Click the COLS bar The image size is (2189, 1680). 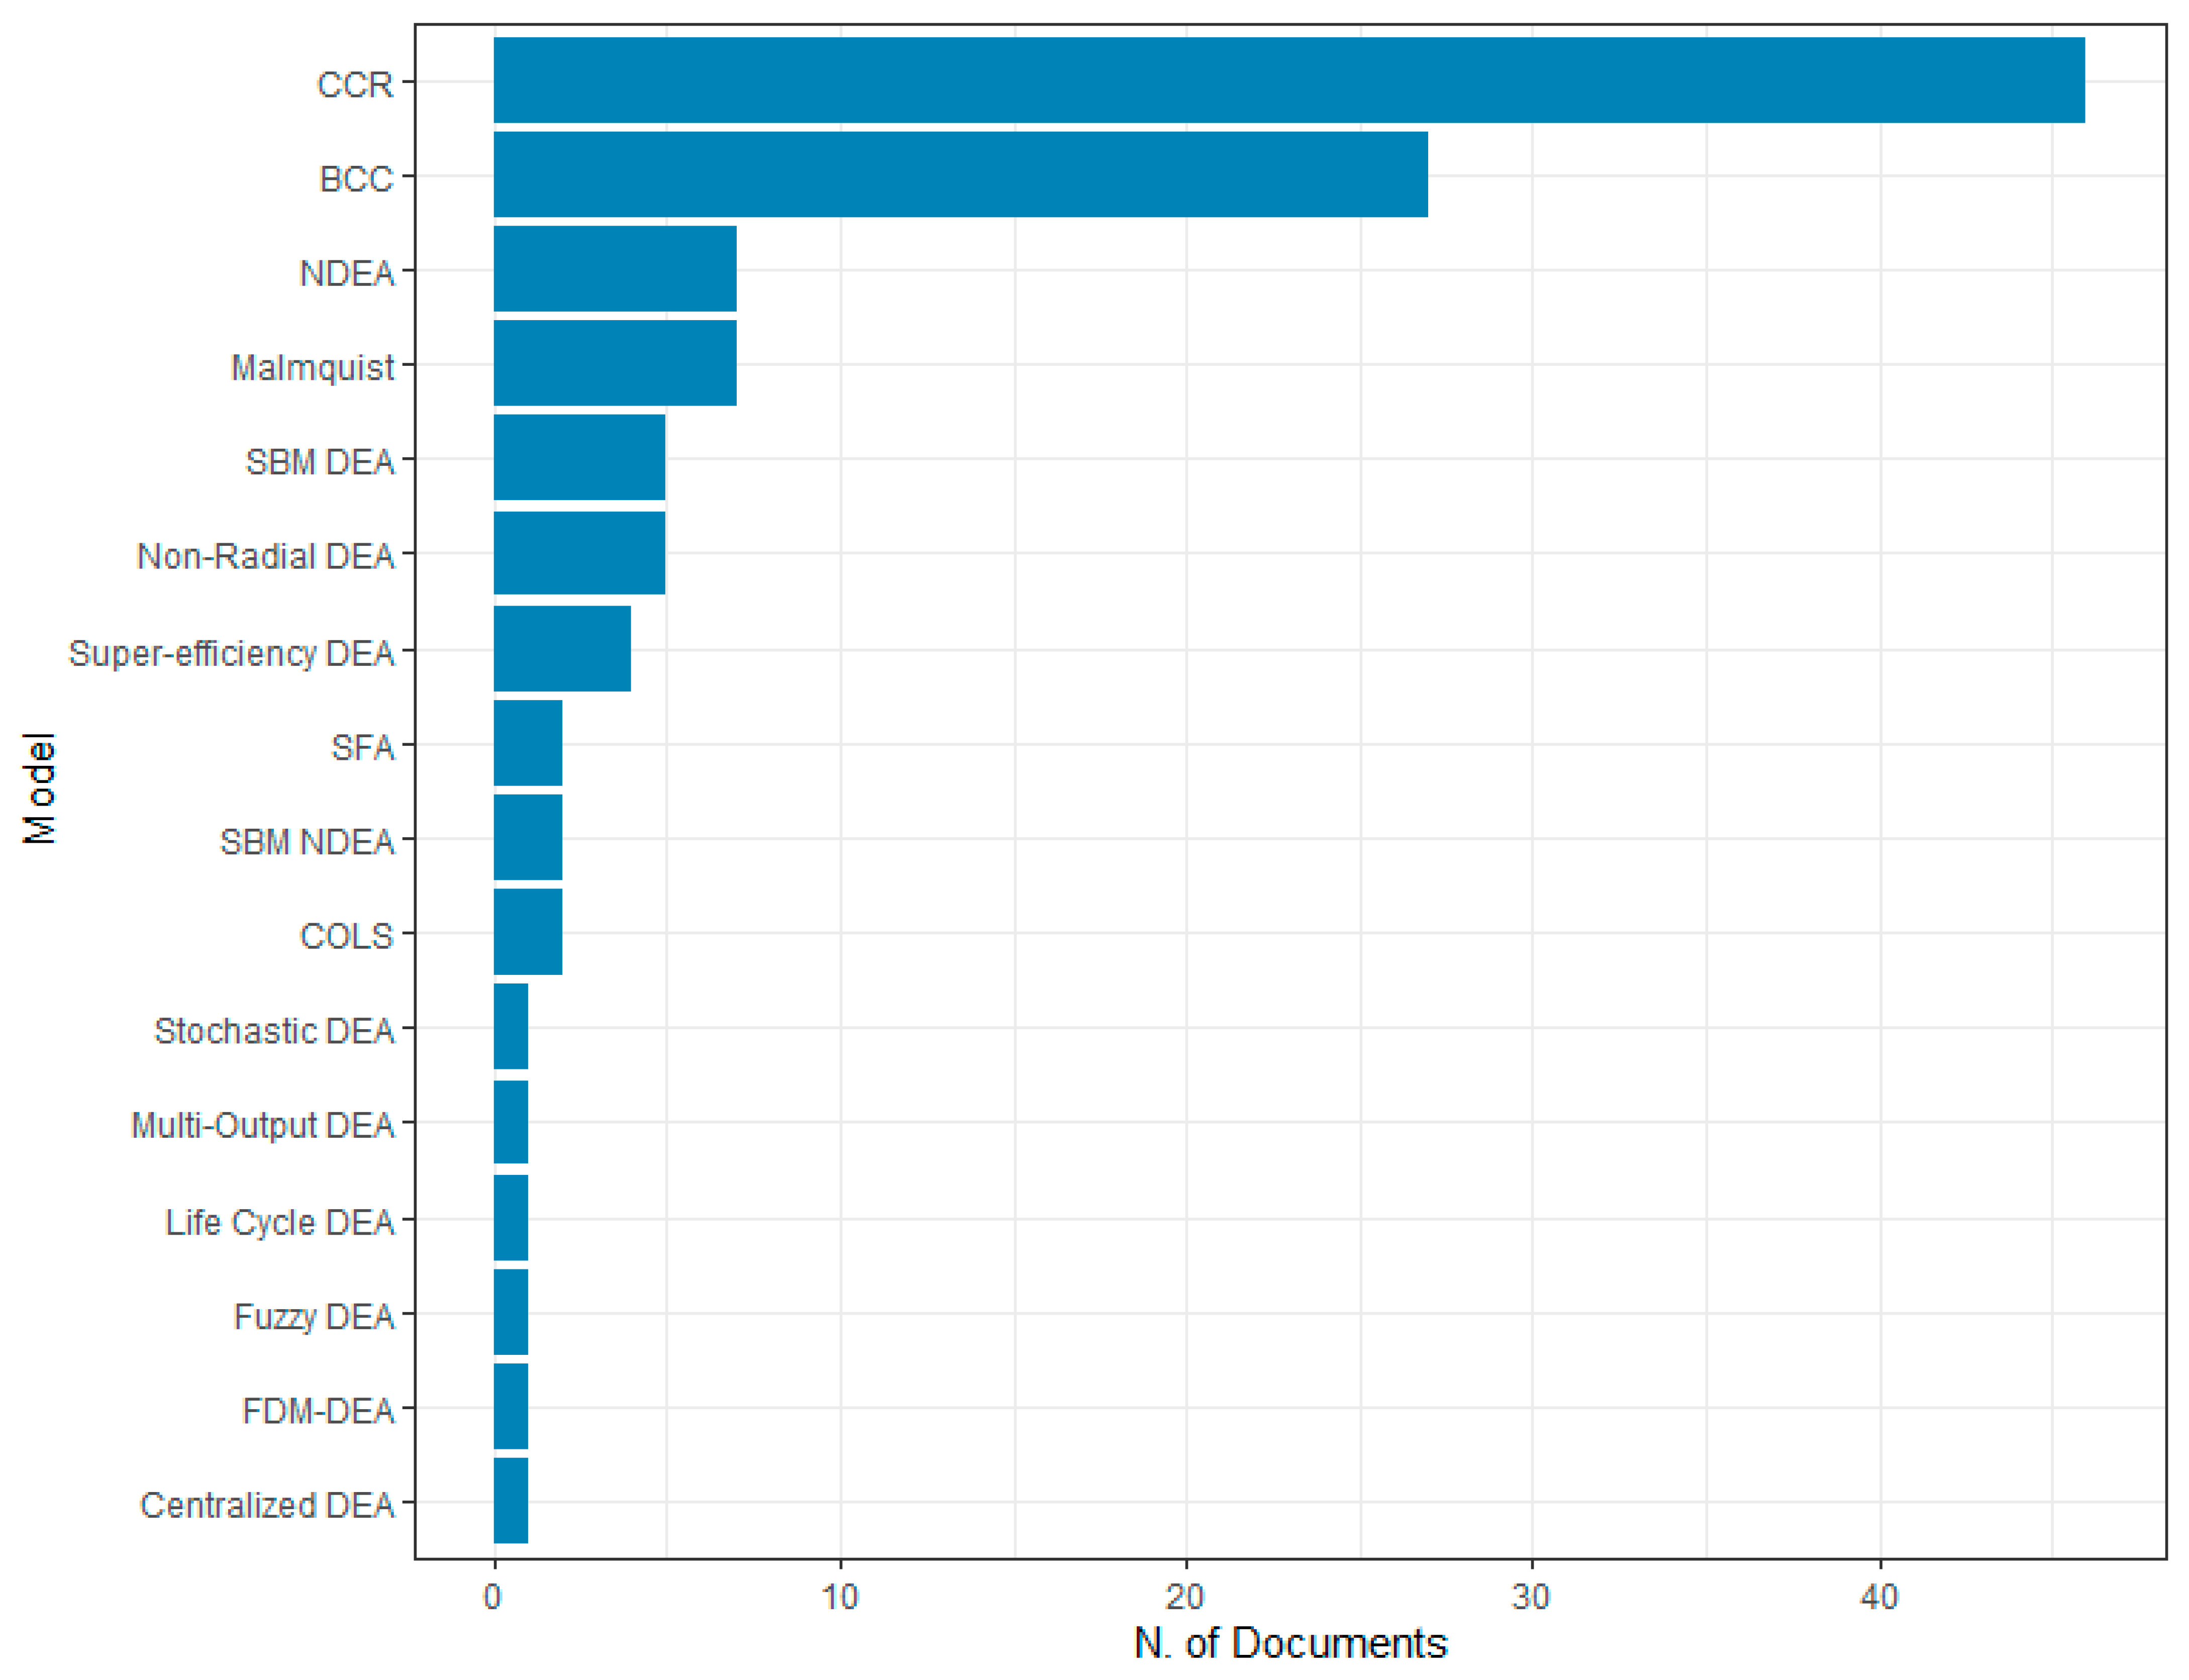[x=528, y=931]
